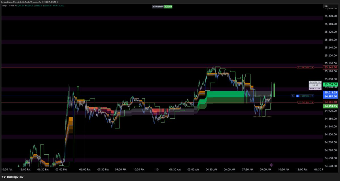
Task: Click the 24,720.00 price axis label
Action: tap(331, 150)
